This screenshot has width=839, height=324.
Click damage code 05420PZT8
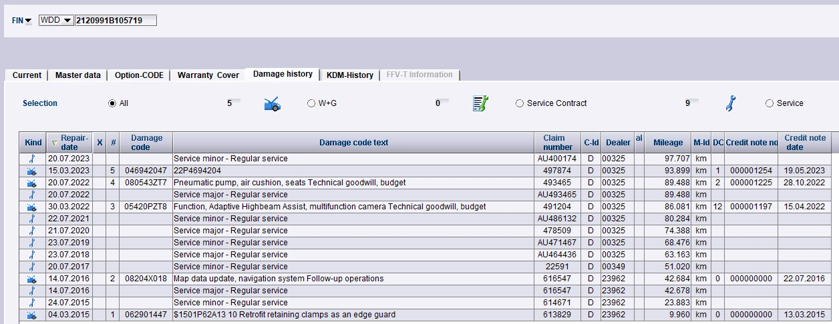(146, 207)
